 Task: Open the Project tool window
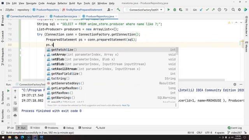3,20
